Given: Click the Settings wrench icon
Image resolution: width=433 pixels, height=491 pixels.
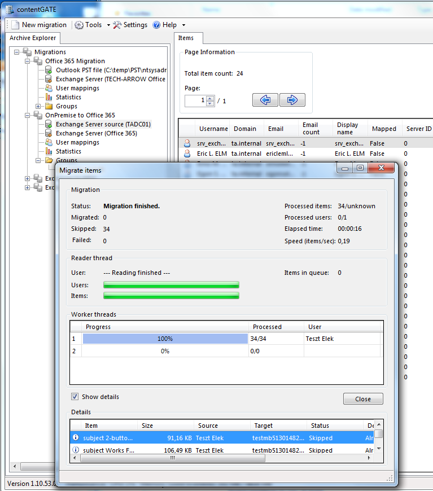Looking at the screenshot, I should point(117,25).
